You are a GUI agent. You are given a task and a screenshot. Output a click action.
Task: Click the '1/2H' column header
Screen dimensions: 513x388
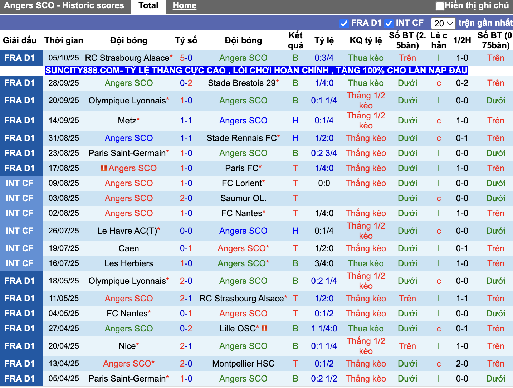tap(462, 40)
